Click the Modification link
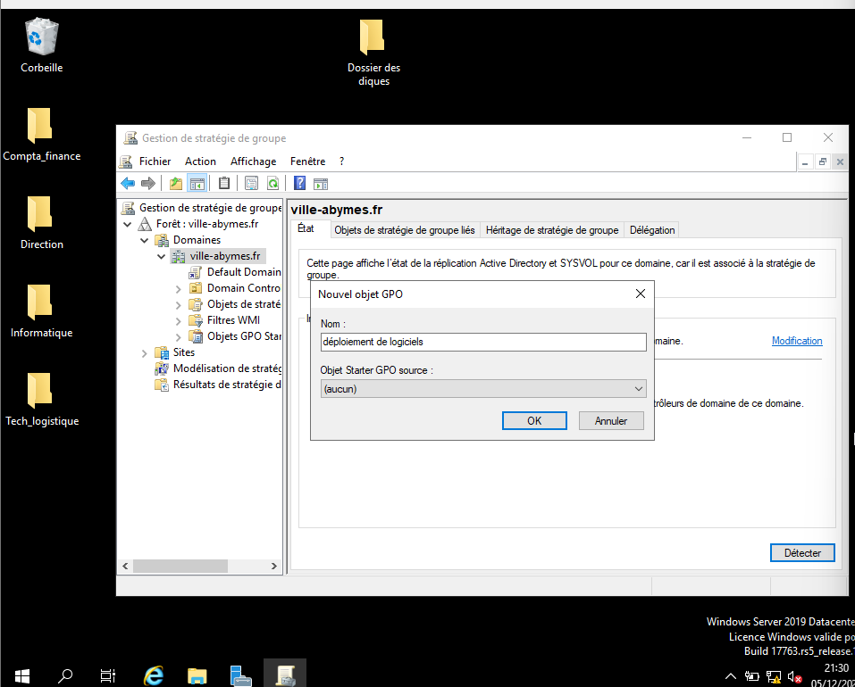This screenshot has height=687, width=855. [796, 341]
